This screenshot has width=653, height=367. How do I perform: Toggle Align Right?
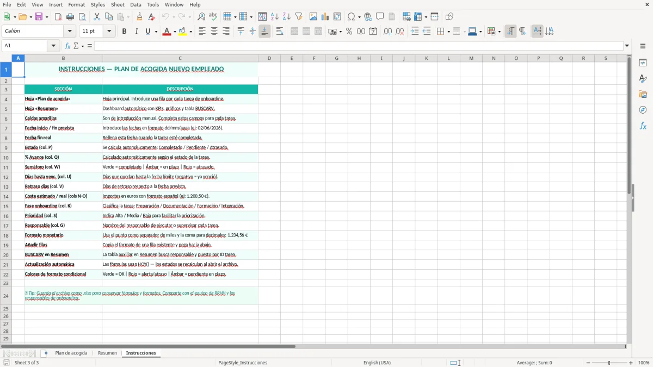(x=226, y=32)
